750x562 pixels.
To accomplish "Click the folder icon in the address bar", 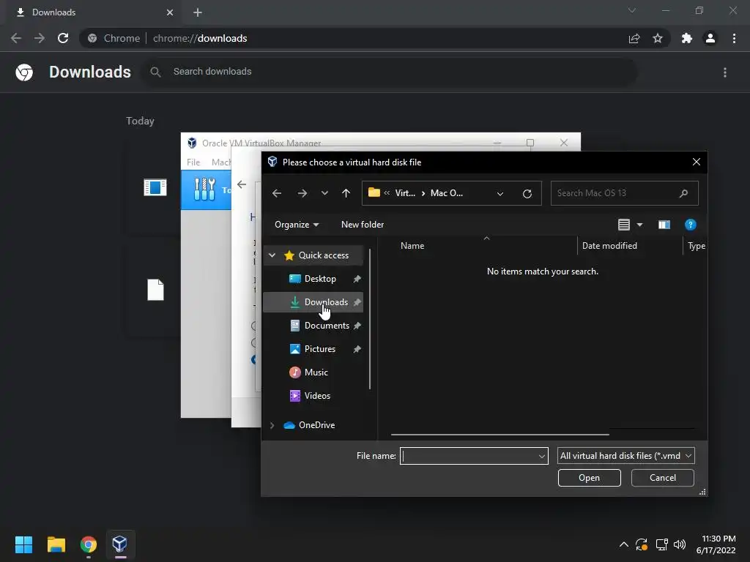I will [374, 192].
